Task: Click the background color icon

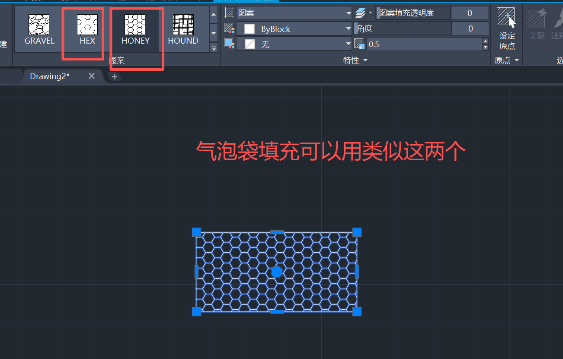Action: point(229,44)
